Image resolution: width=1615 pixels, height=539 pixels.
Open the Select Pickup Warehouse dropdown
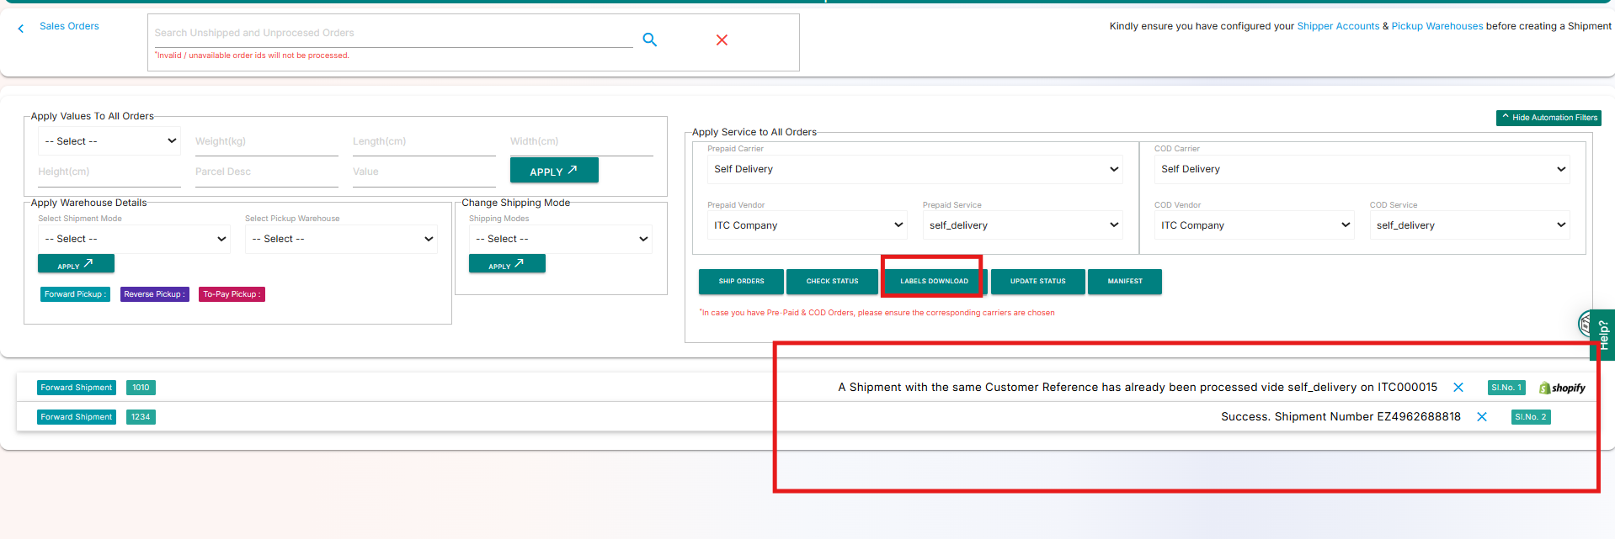pos(341,239)
